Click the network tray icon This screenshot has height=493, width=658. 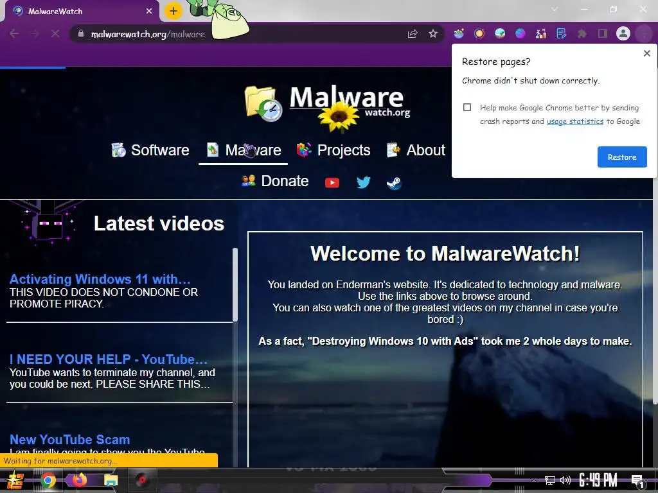pyautogui.click(x=550, y=480)
